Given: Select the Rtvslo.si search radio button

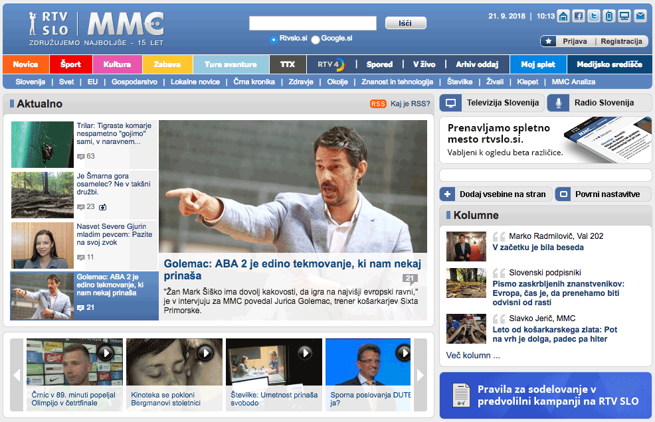Looking at the screenshot, I should click(x=273, y=39).
